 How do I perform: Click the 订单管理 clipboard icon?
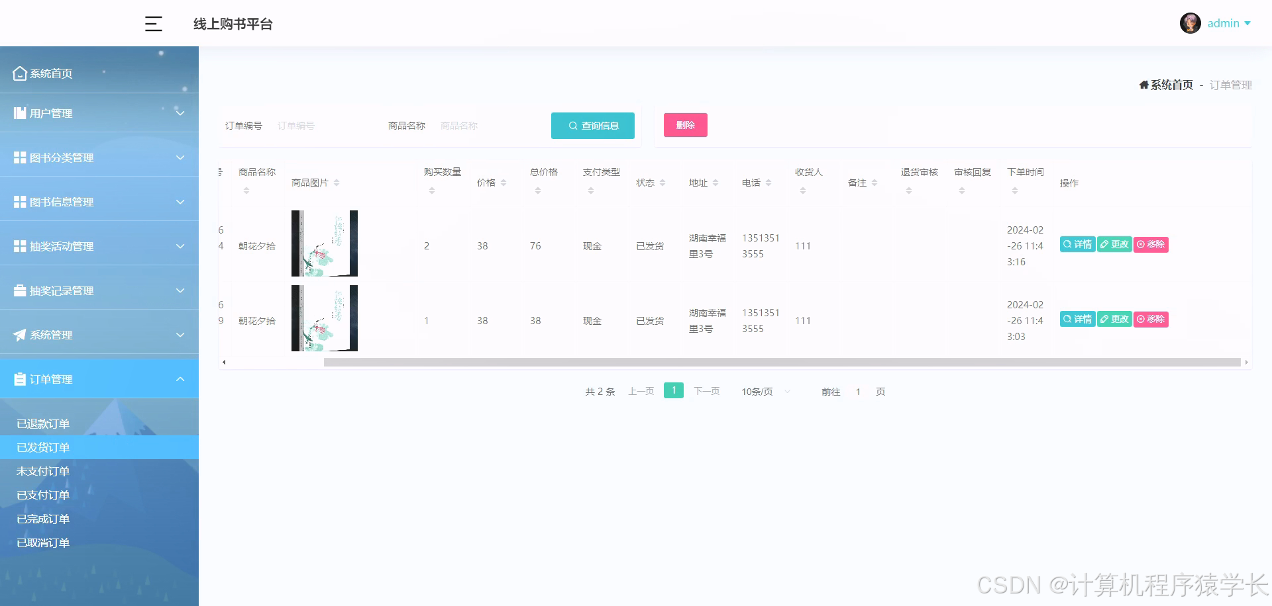[20, 379]
